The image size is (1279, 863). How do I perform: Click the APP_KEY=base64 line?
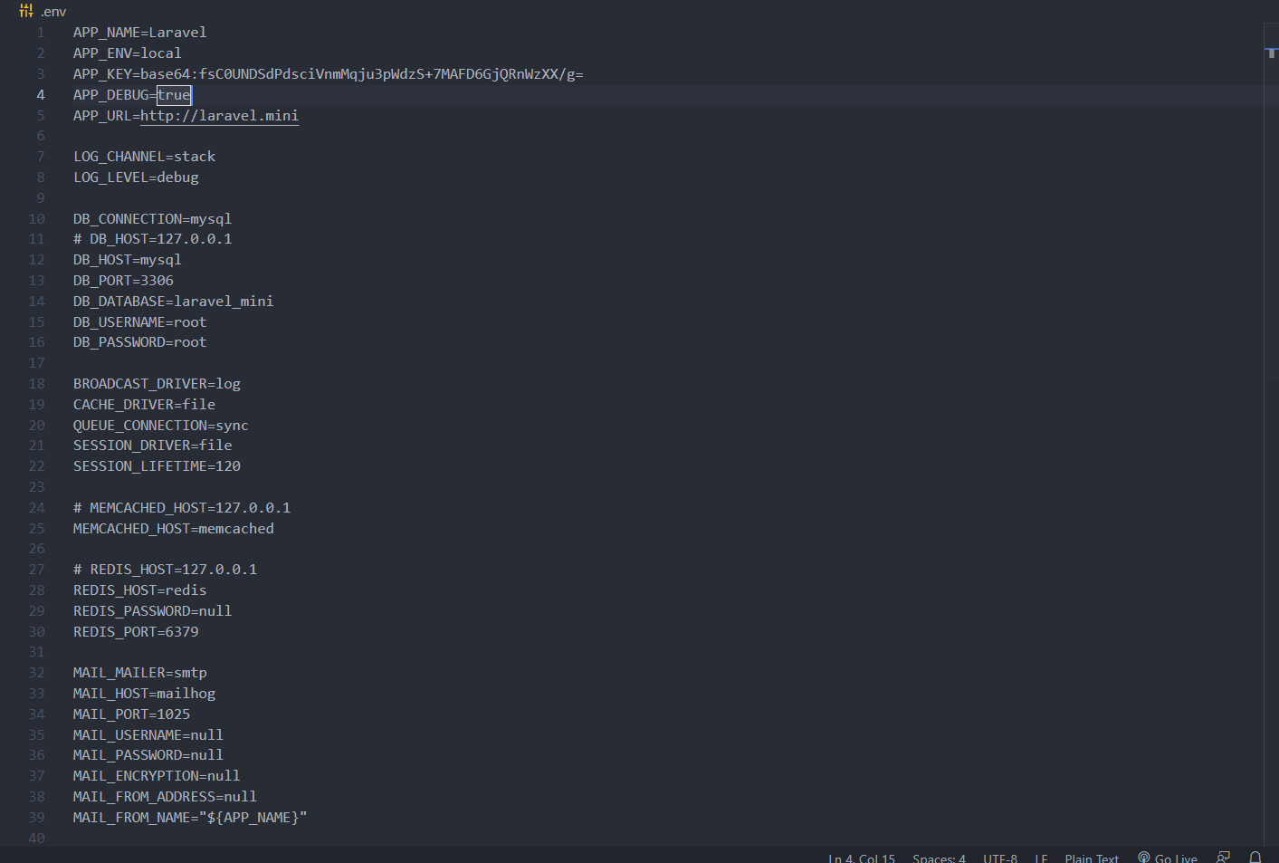click(328, 74)
